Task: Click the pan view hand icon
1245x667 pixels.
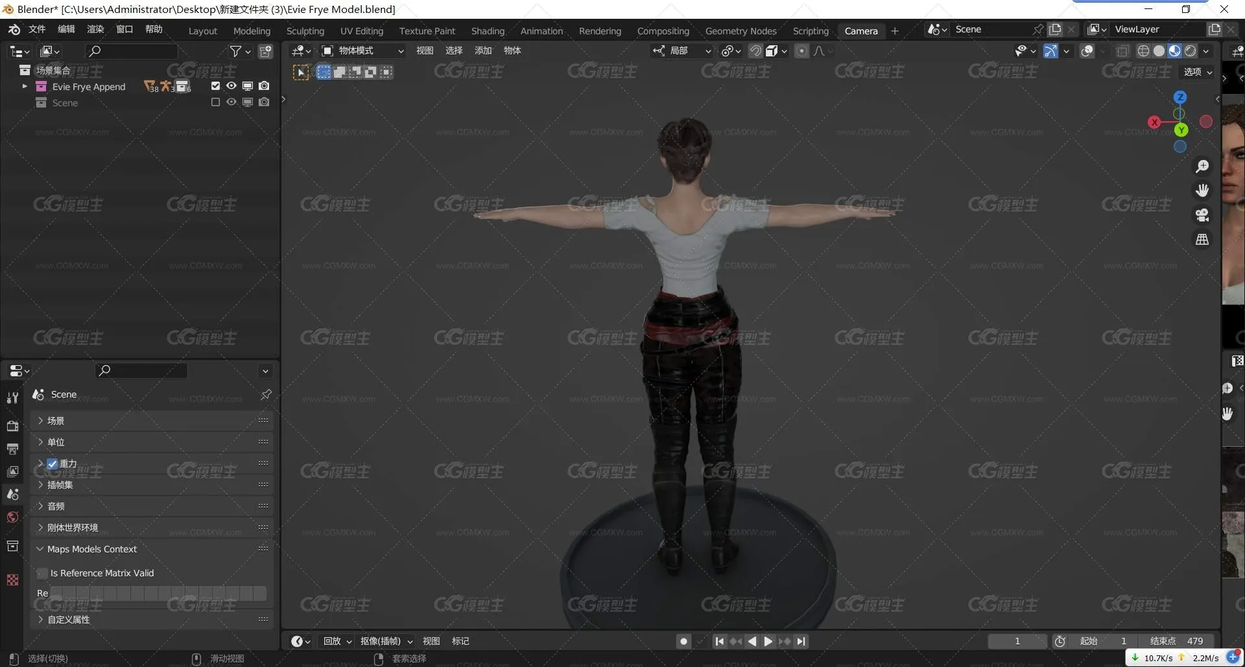Action: [1202, 190]
